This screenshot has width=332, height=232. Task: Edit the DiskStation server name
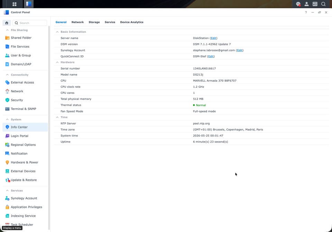[x=213, y=38]
